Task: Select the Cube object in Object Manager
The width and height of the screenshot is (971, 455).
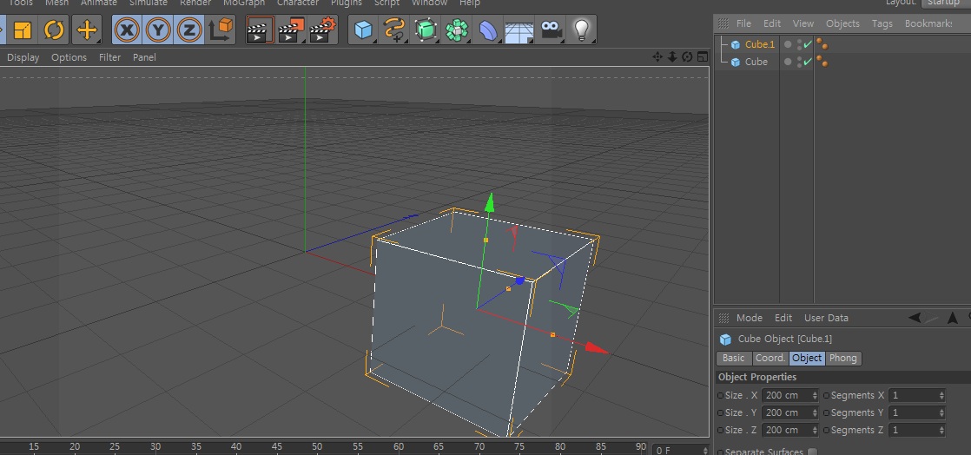Action: pyautogui.click(x=756, y=62)
